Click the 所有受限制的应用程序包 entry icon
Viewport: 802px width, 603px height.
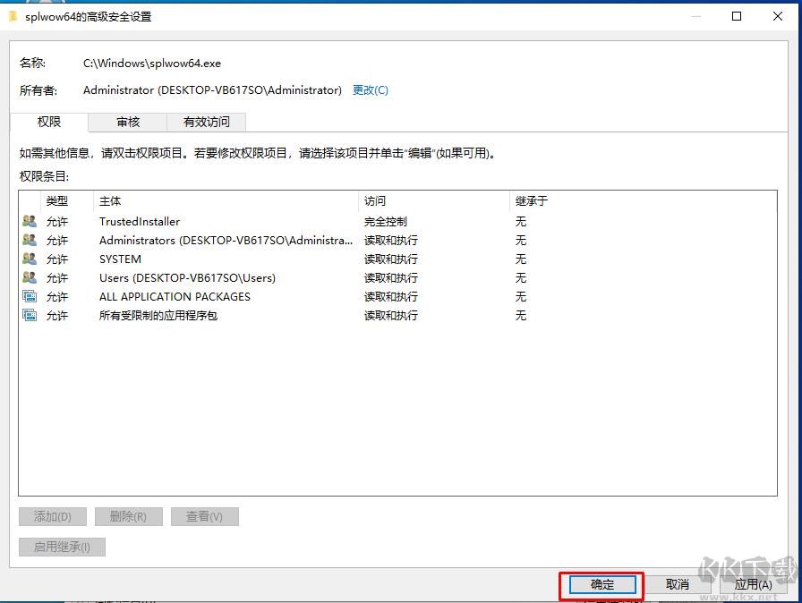click(x=30, y=315)
